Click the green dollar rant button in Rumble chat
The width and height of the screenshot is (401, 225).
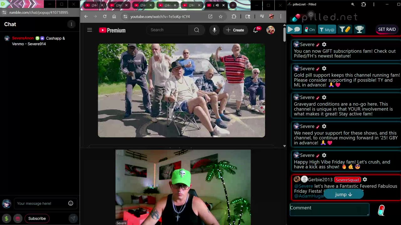click(x=6, y=218)
